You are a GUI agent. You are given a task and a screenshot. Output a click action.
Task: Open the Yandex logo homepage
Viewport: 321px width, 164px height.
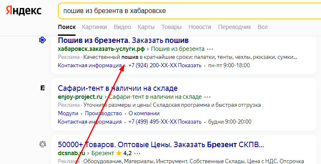click(x=24, y=11)
